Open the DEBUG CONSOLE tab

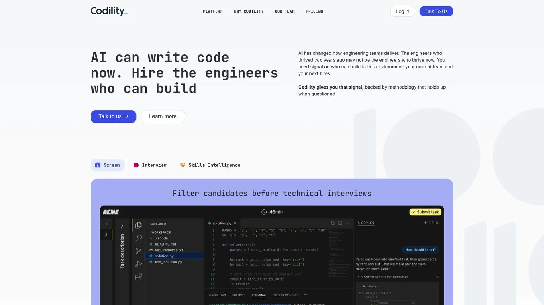point(286,295)
